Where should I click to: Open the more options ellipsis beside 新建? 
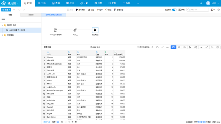(x=14, y=10)
